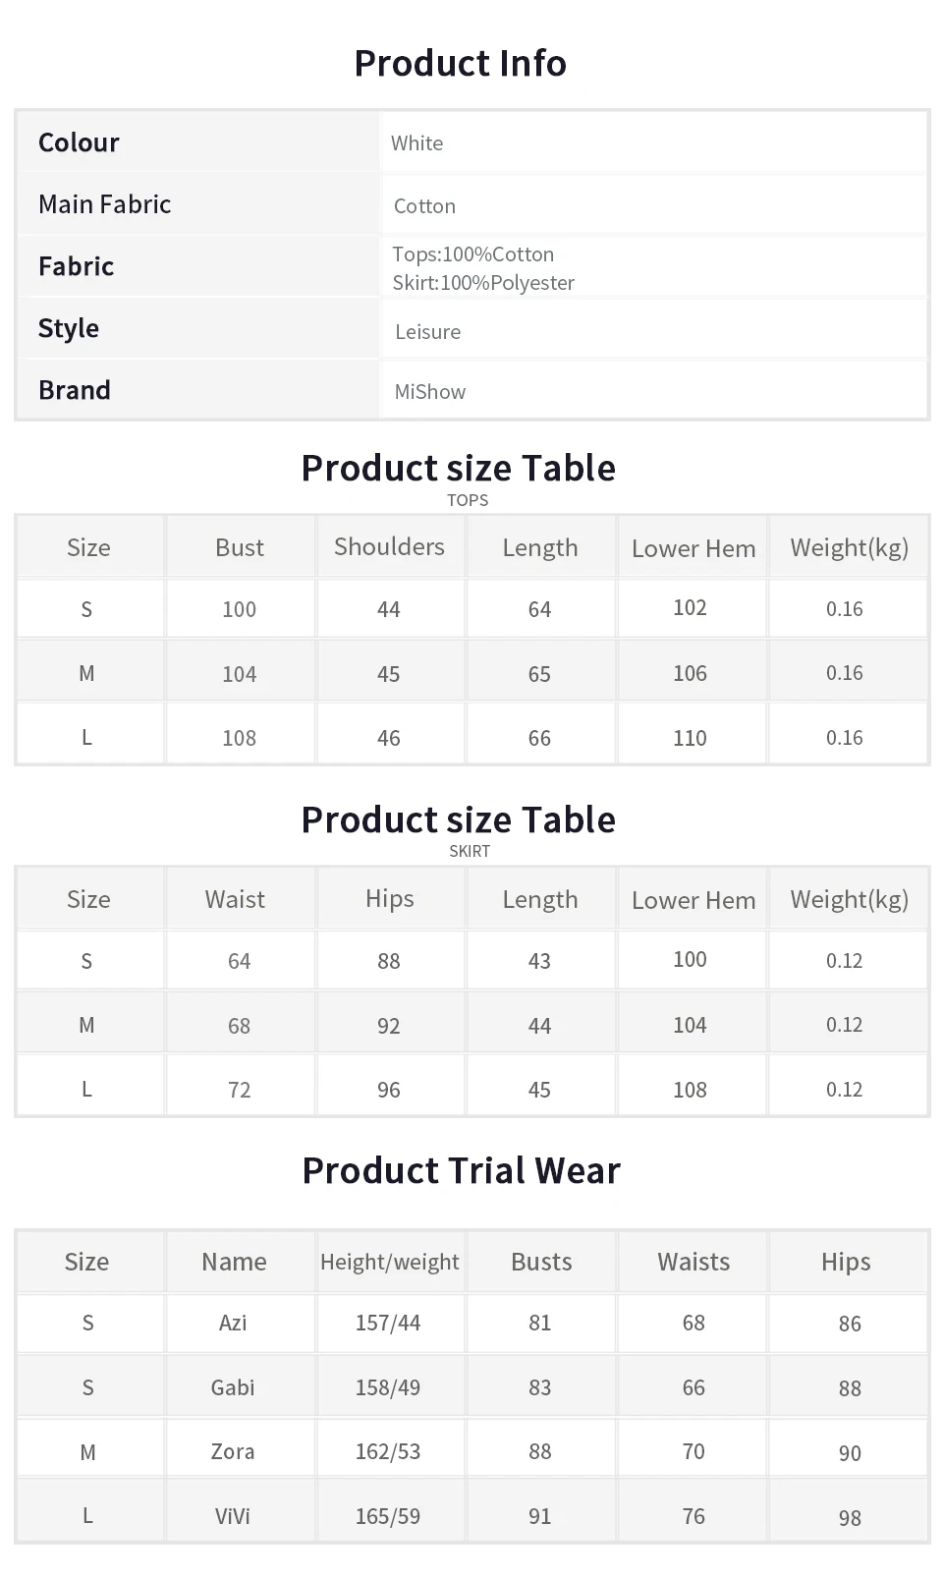Click the Tops:100%Cotton fabric text
This screenshot has height=1580, width=943.
472,254
